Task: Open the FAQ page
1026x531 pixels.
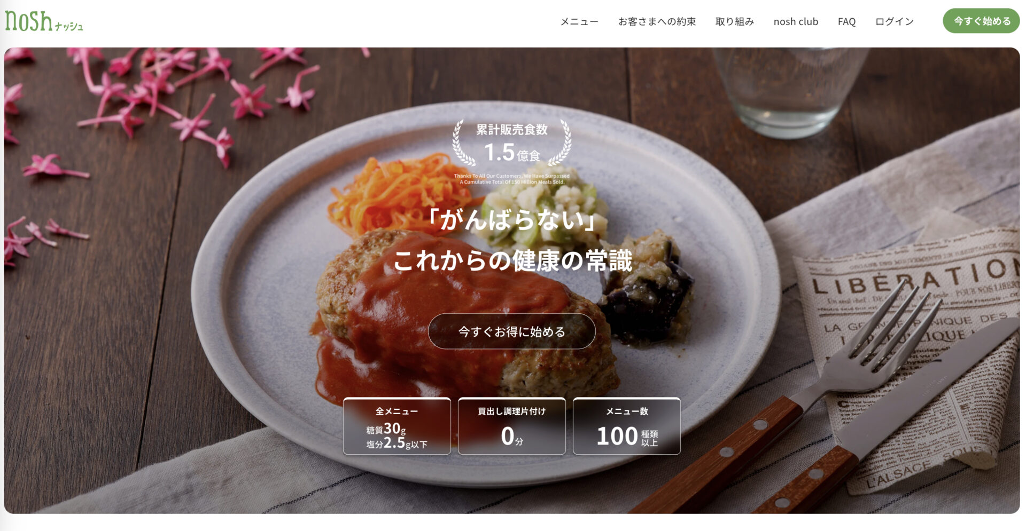Action: 846,21
